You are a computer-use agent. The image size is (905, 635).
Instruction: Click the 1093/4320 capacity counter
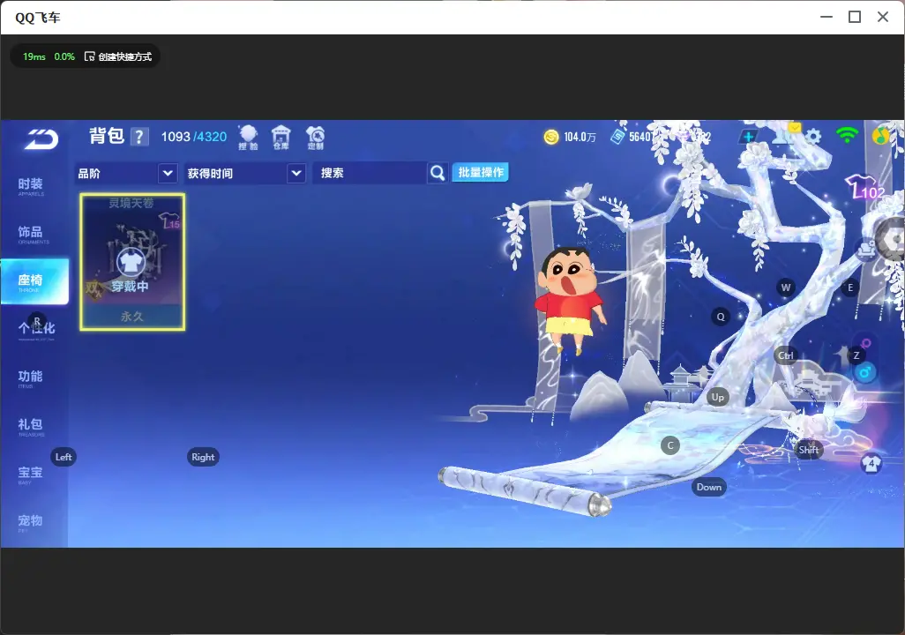tap(194, 137)
